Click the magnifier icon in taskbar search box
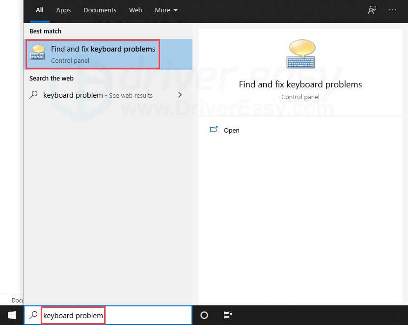The image size is (408, 325). pyautogui.click(x=33, y=315)
